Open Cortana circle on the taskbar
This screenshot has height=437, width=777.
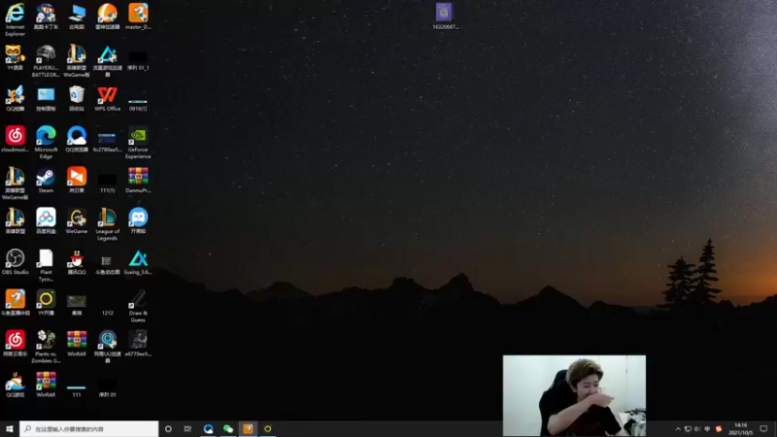(168, 428)
